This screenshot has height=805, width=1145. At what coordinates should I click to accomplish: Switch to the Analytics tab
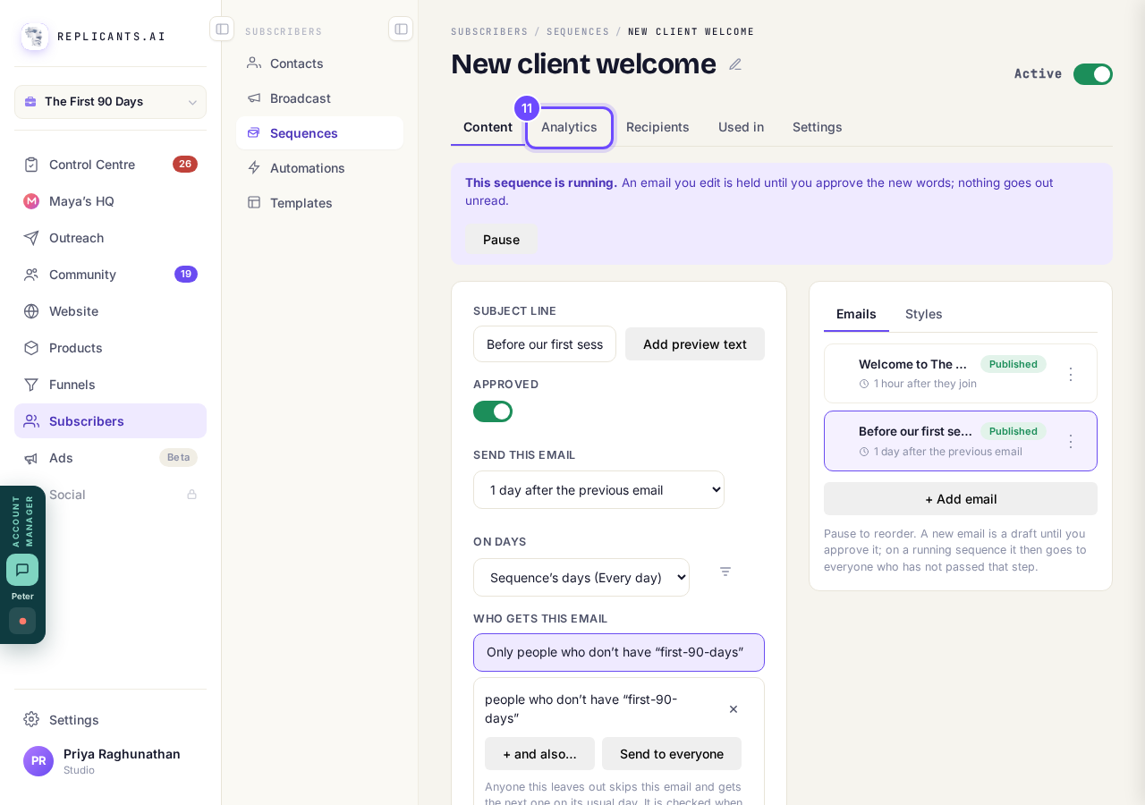[x=569, y=127]
